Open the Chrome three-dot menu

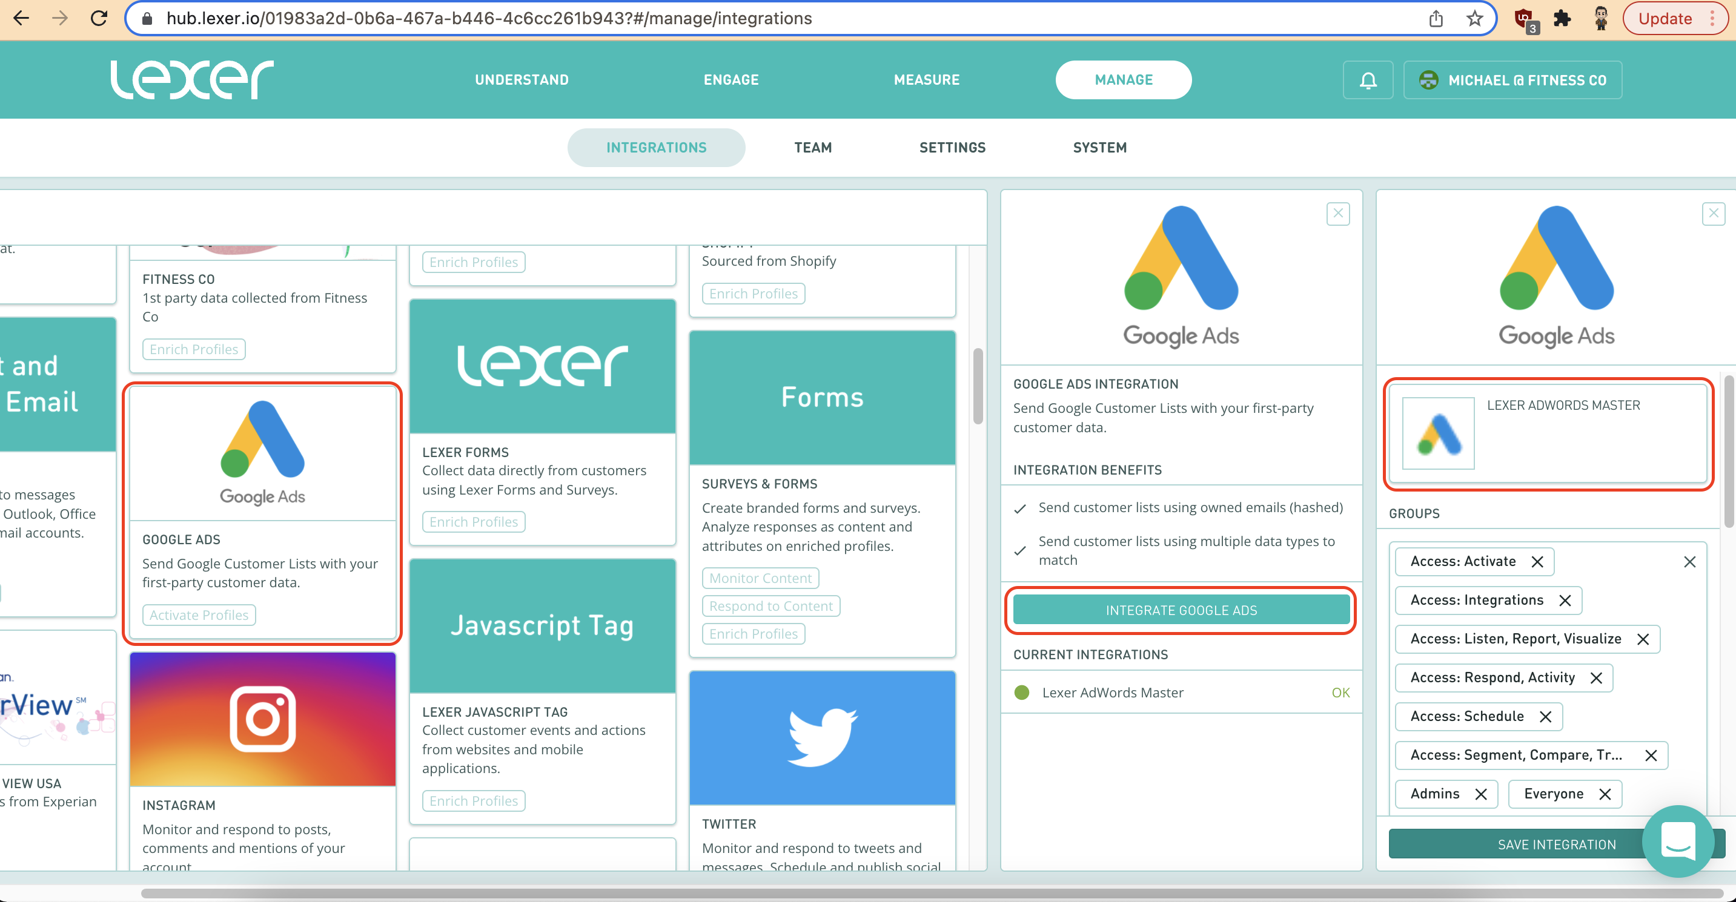[1712, 18]
